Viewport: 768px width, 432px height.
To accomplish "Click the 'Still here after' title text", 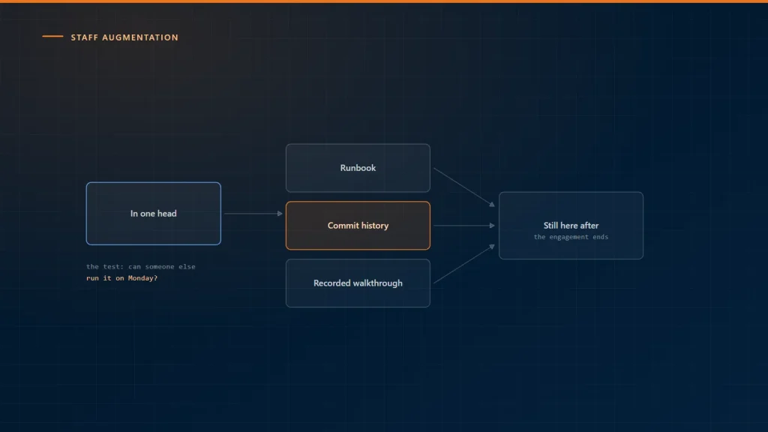I will point(571,226).
